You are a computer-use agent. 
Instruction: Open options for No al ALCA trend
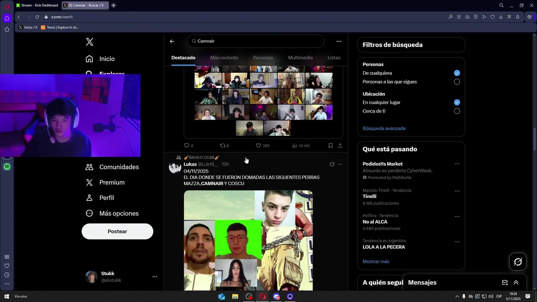[457, 216]
